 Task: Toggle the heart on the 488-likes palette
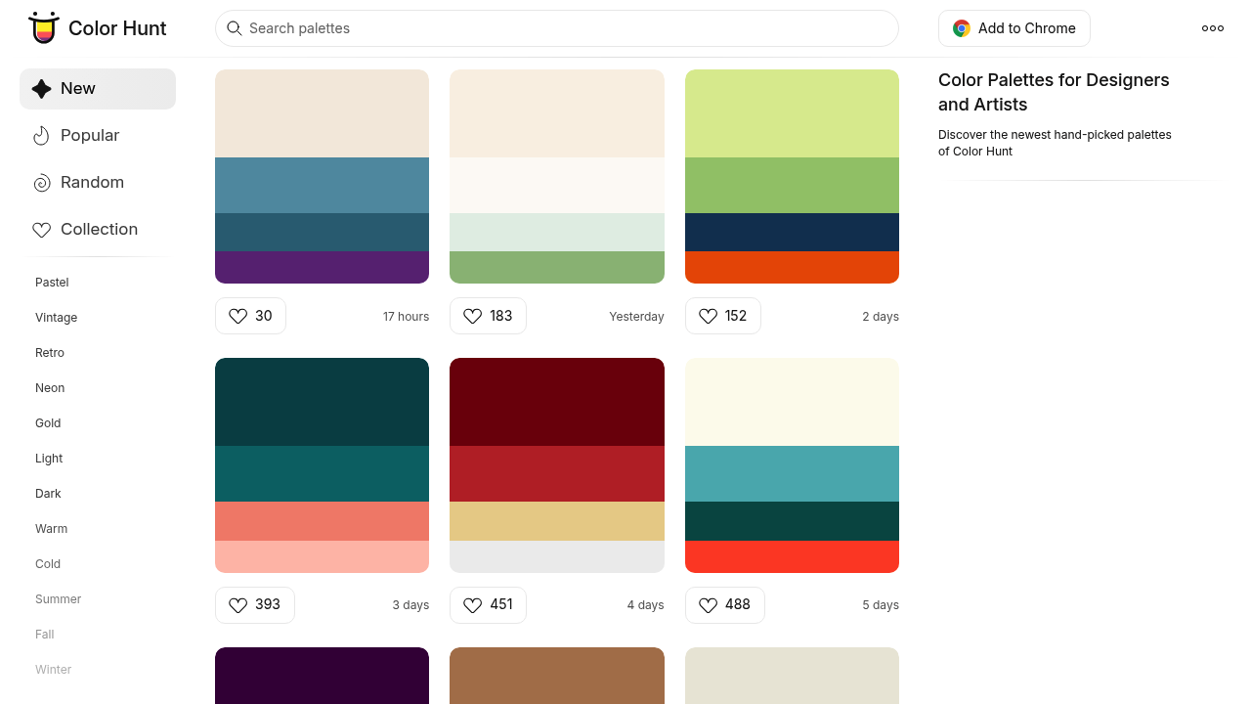(x=709, y=605)
